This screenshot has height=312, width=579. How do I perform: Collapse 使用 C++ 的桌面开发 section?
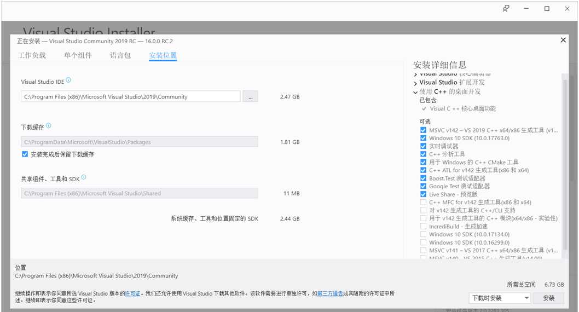coord(415,92)
